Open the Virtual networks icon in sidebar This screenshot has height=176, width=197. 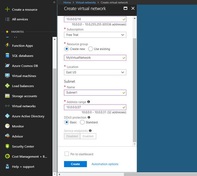pyautogui.click(x=8, y=106)
